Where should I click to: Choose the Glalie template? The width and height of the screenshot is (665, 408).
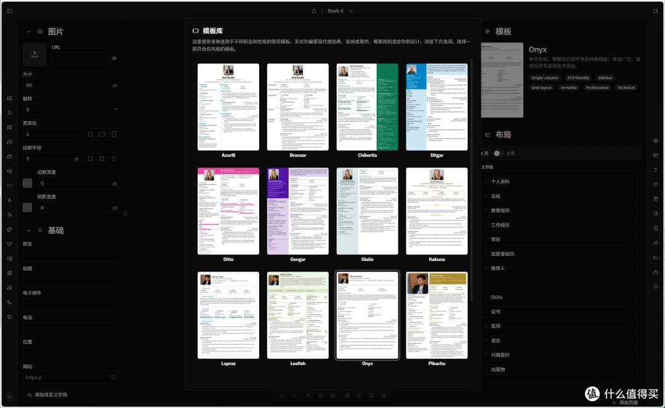[x=367, y=211]
